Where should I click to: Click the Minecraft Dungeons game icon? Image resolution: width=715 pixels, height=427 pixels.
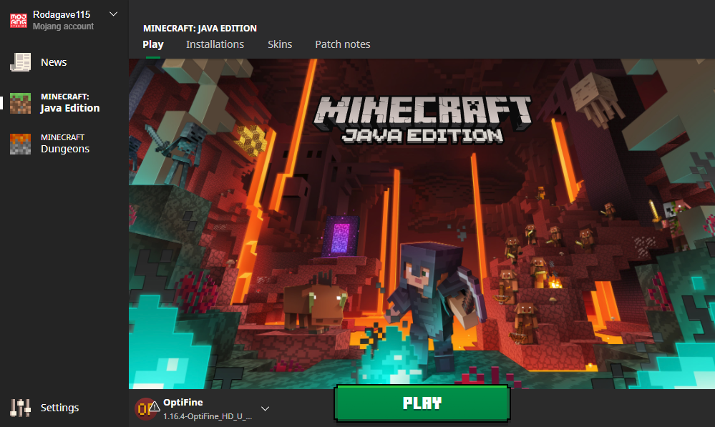pos(20,144)
